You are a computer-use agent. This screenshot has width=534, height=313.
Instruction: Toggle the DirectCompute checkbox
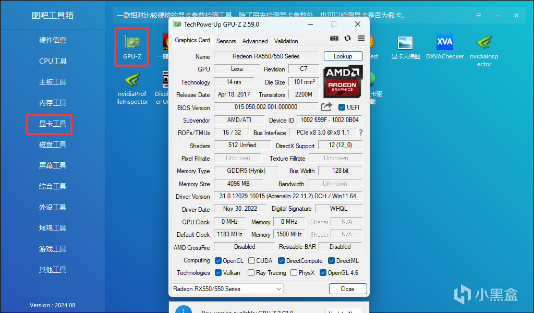281,260
